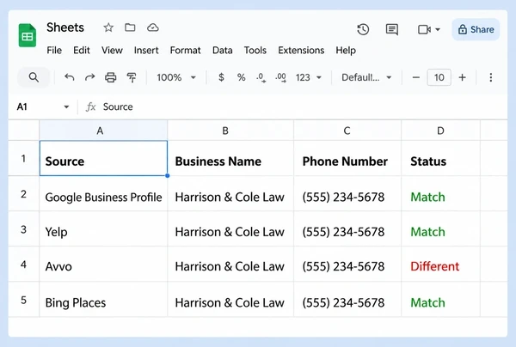Image resolution: width=516 pixels, height=347 pixels.
Task: Select the red Different status cell
Action: tap(440, 264)
